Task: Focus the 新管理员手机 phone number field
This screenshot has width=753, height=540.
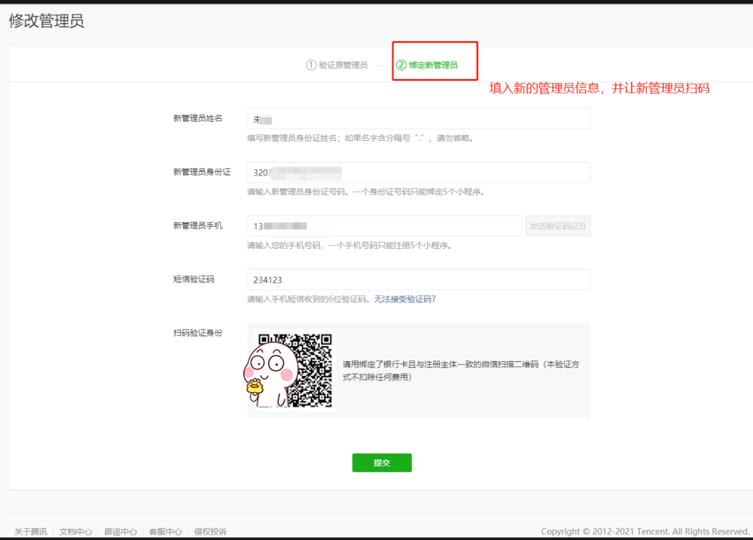Action: 385,226
